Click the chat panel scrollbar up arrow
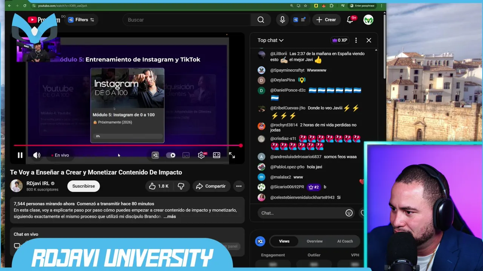Screen dimensions: 483x271 coord(376,50)
